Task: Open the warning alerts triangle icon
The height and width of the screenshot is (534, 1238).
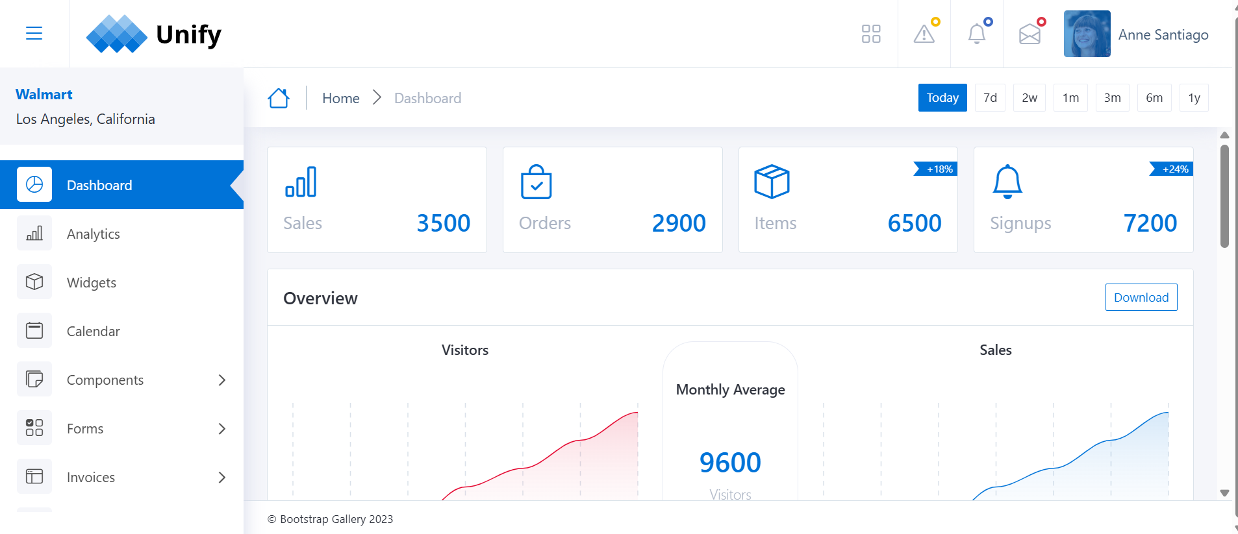Action: tap(924, 34)
